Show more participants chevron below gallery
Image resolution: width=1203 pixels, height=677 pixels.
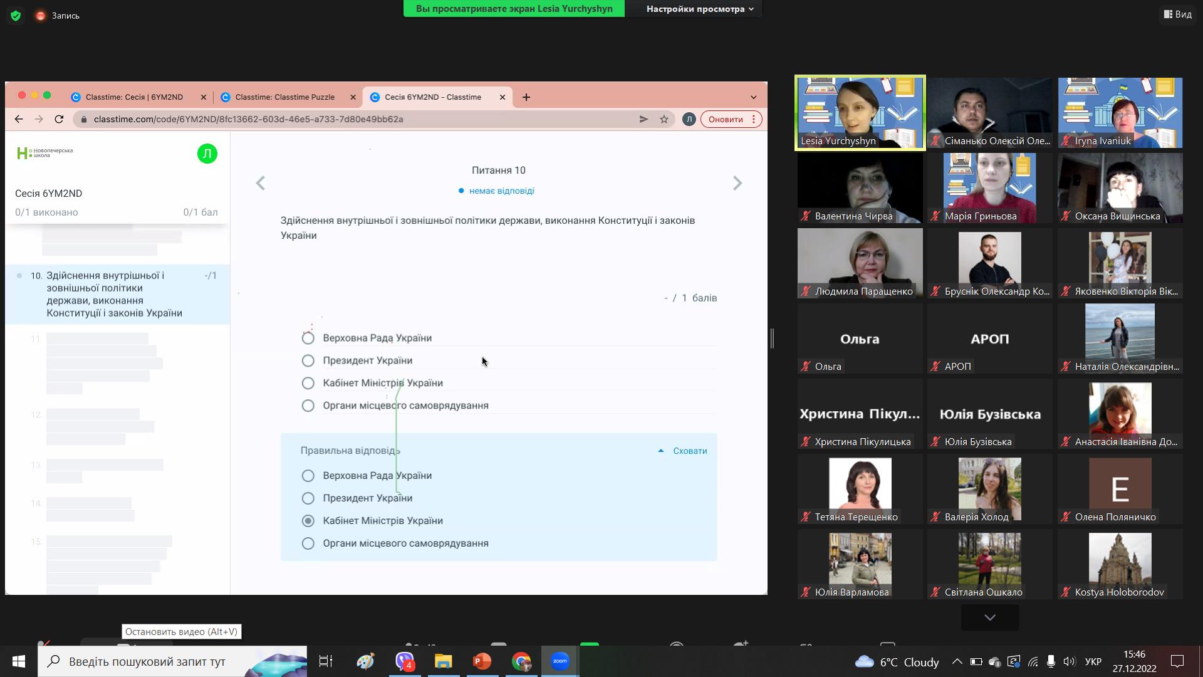990,617
